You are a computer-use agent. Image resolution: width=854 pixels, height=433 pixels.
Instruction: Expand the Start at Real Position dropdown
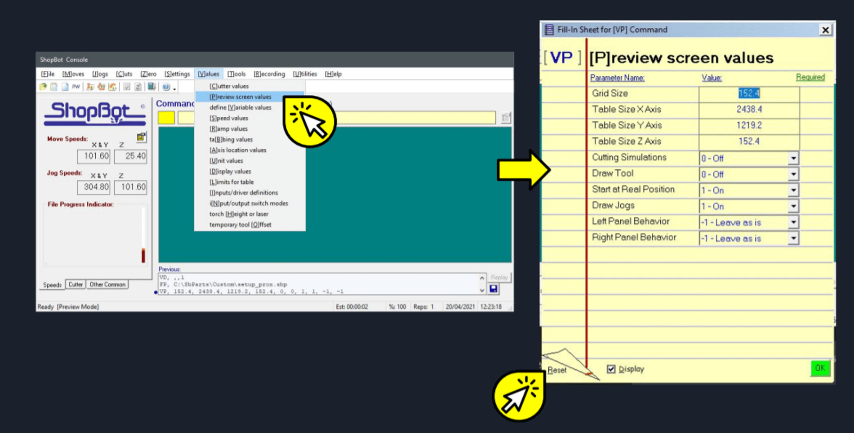coord(793,190)
